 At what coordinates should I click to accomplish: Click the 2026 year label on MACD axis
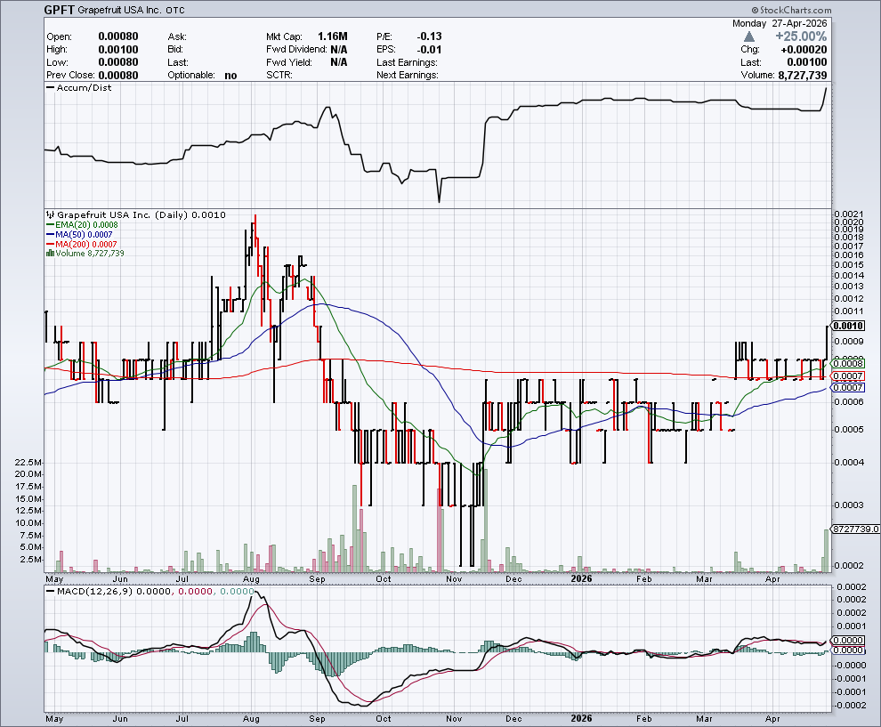click(581, 719)
